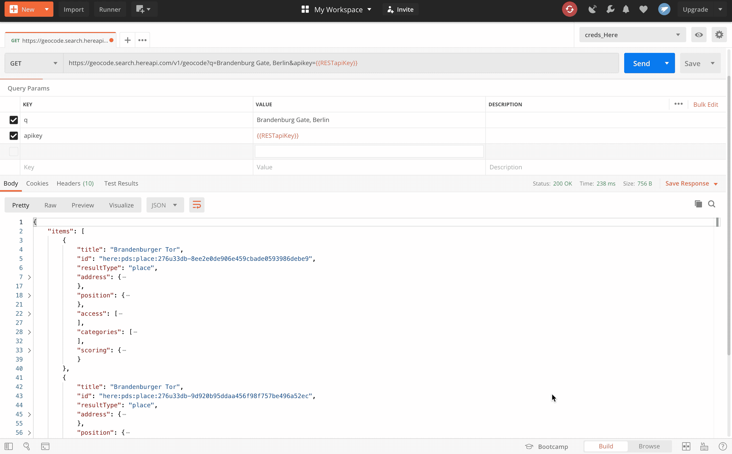Click the new window icon button
This screenshot has height=454, width=732.
tap(144, 9)
